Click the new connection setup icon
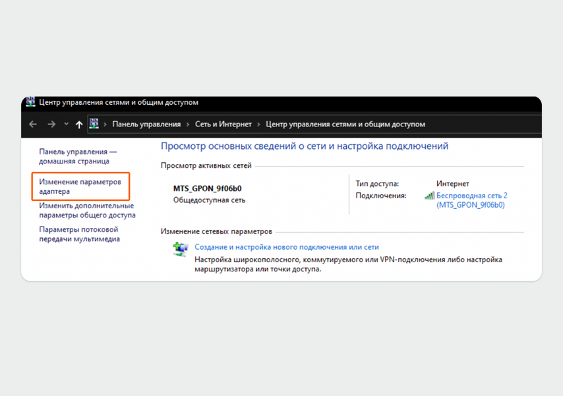The height and width of the screenshot is (396, 563). point(180,249)
